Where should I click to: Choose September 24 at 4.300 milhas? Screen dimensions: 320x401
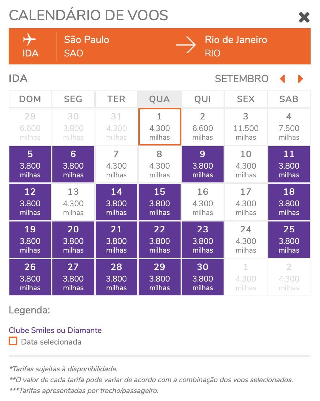coord(246,239)
